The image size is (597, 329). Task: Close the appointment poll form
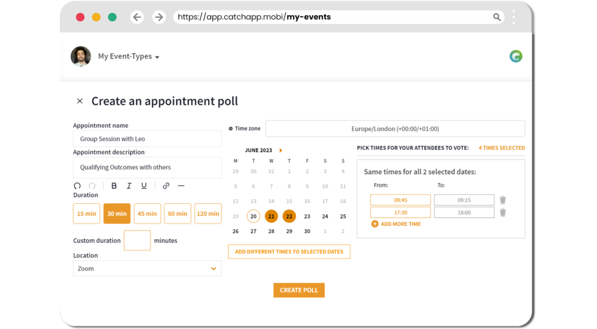(x=79, y=101)
